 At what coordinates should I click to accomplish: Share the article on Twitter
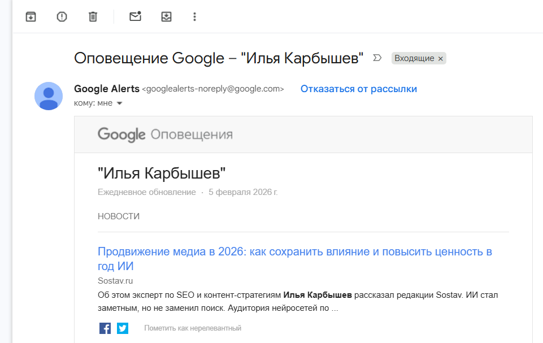pyautogui.click(x=122, y=328)
